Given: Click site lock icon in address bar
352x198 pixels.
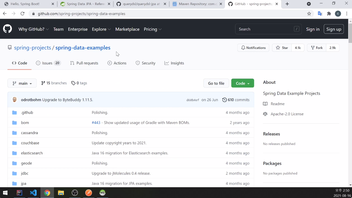Looking at the screenshot, I should click(33, 14).
